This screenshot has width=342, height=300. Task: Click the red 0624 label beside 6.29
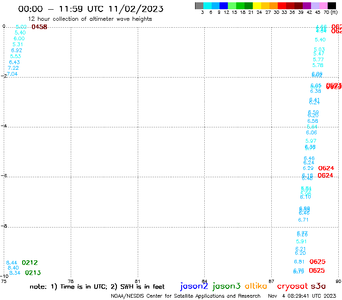326,168
